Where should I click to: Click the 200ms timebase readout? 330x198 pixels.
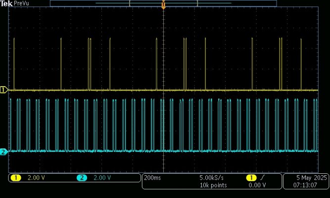(x=152, y=178)
